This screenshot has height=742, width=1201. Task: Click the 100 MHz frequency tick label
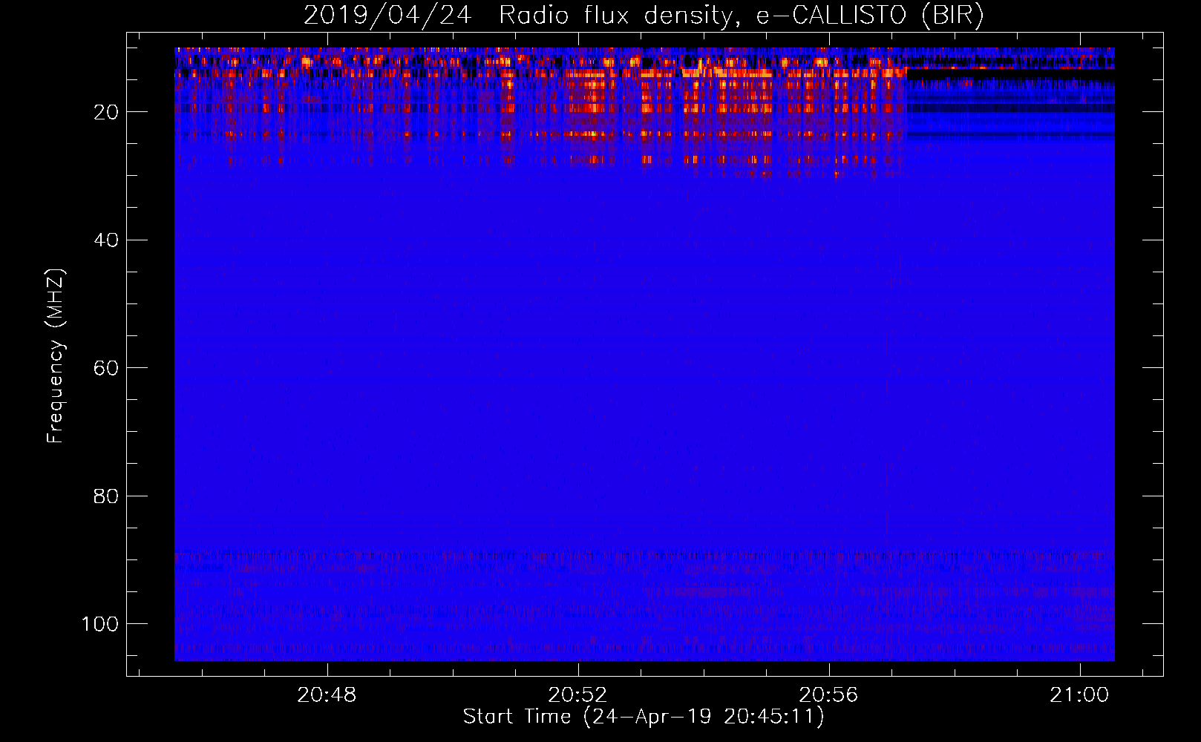point(100,623)
